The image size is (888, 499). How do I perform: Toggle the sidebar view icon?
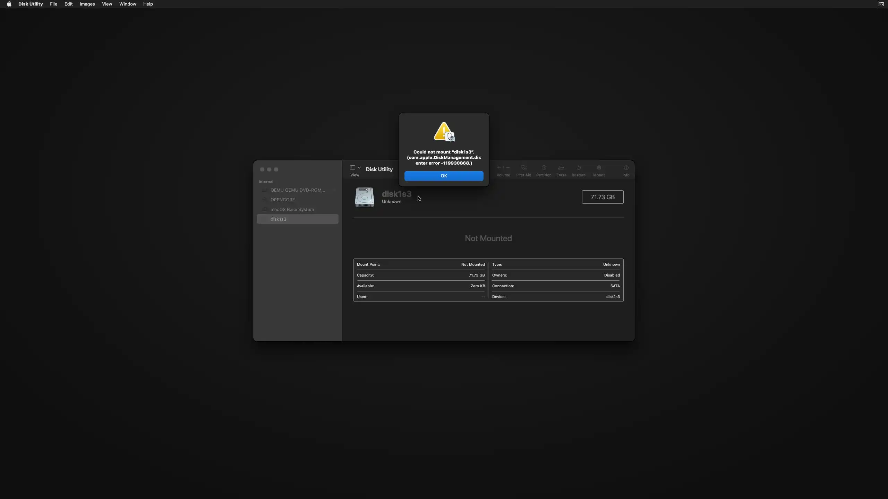point(352,168)
